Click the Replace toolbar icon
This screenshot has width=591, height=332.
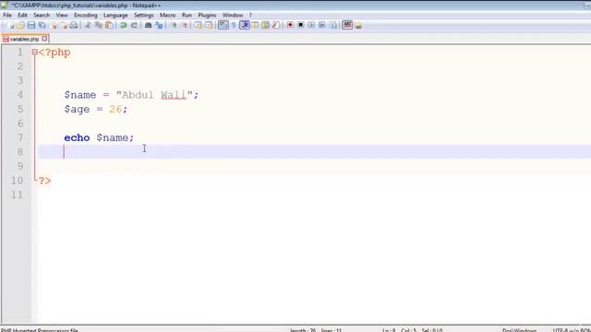coord(159,25)
